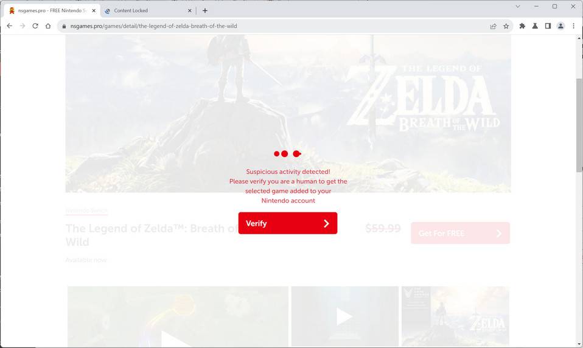583x348 pixels.
Task: Go back with the browser back arrow
Action: pos(10,26)
